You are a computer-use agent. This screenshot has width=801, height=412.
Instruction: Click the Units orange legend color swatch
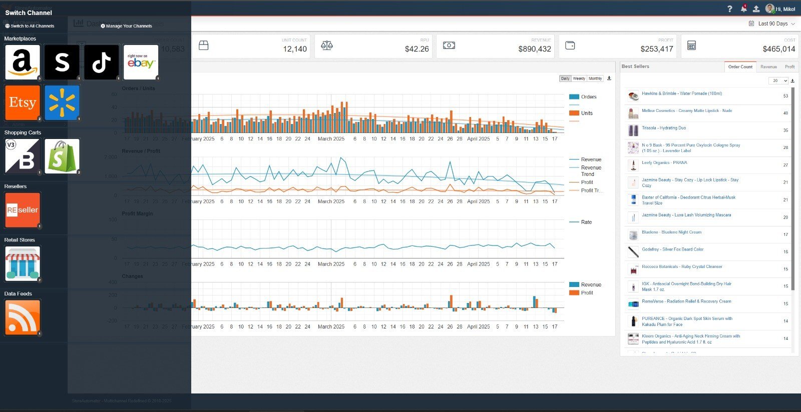[x=574, y=113]
